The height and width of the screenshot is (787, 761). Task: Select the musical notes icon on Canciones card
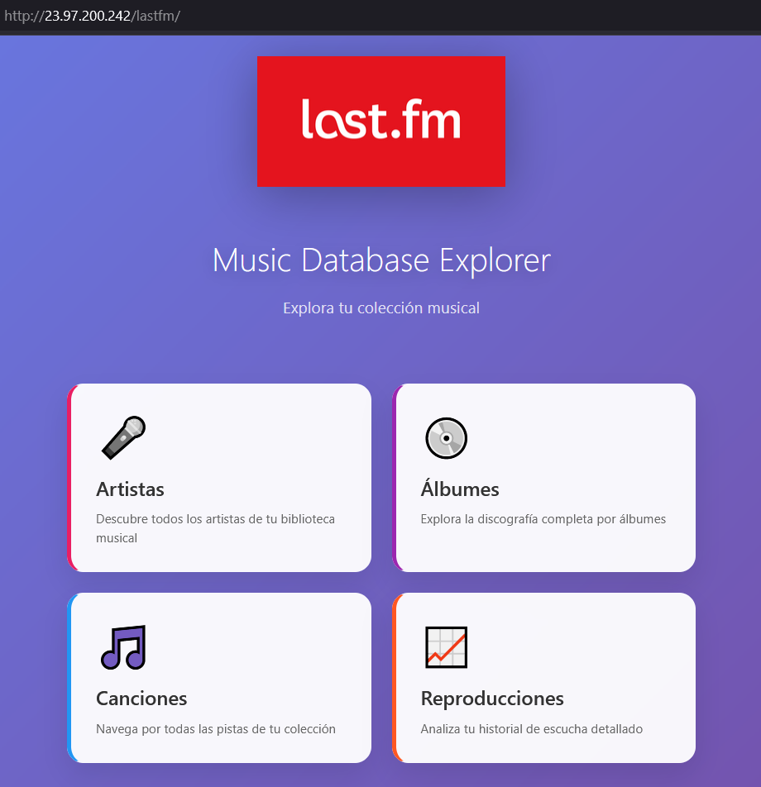[x=122, y=647]
